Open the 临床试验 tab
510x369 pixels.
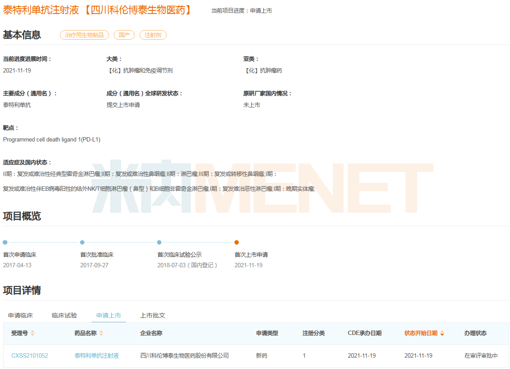pos(64,315)
